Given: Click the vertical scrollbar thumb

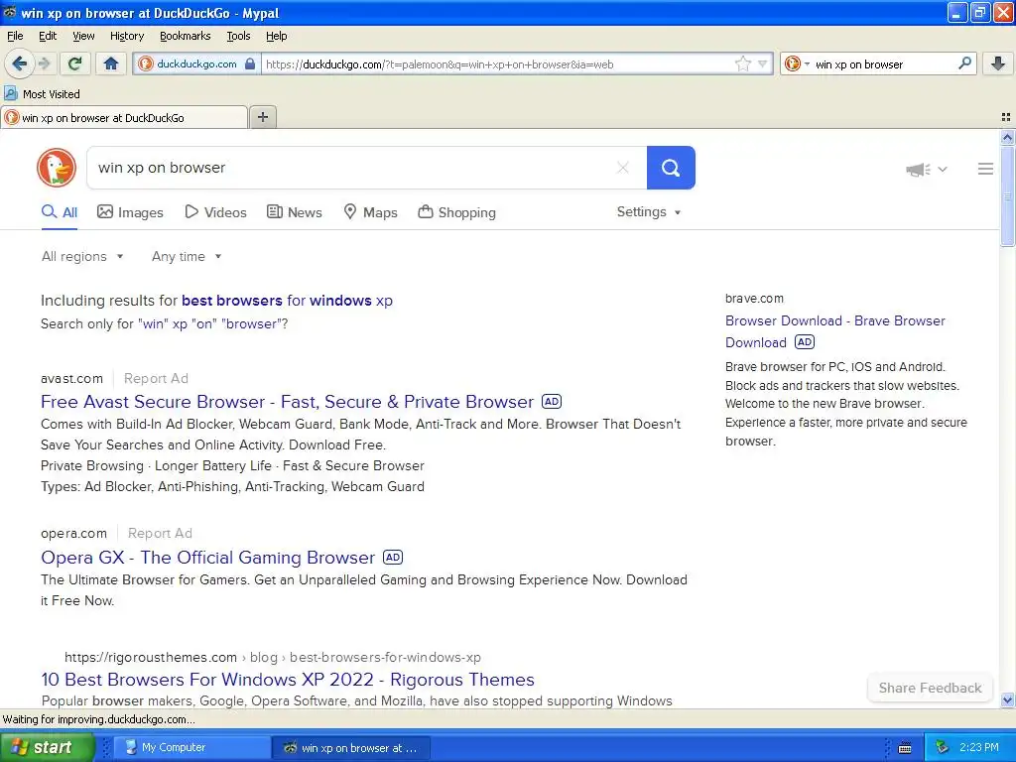Looking at the screenshot, I should pos(1007,195).
